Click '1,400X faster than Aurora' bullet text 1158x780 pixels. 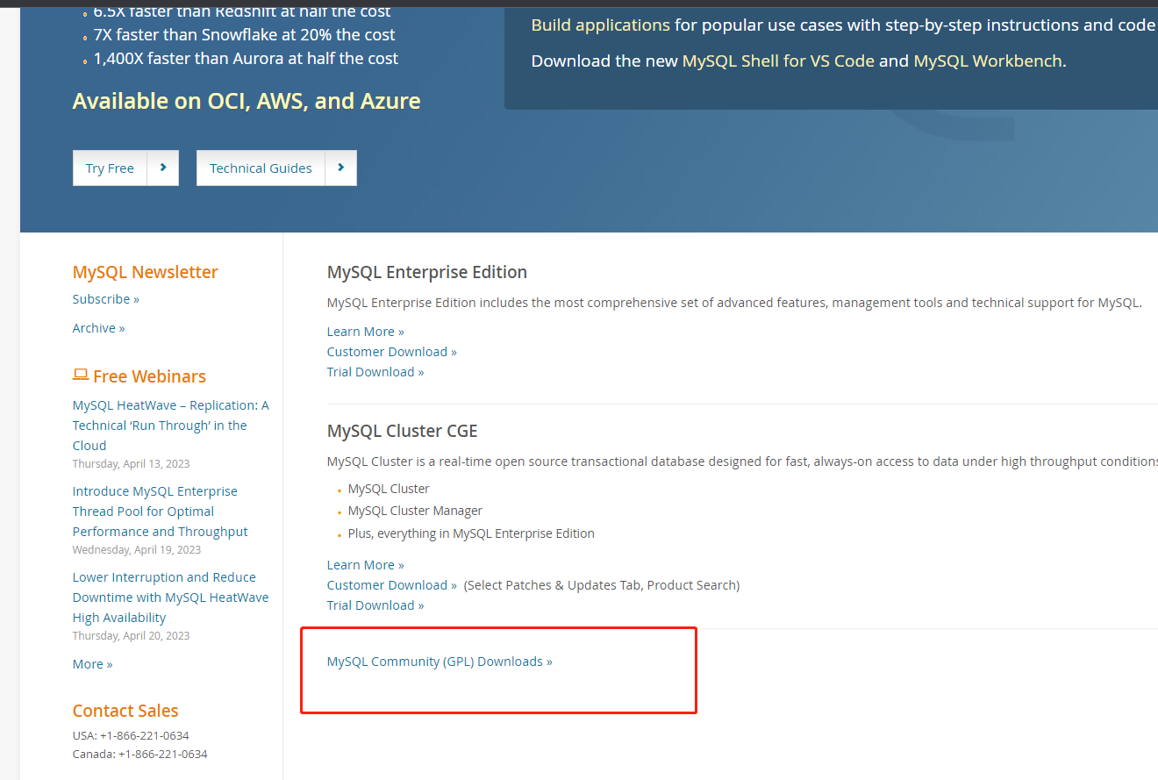click(247, 59)
